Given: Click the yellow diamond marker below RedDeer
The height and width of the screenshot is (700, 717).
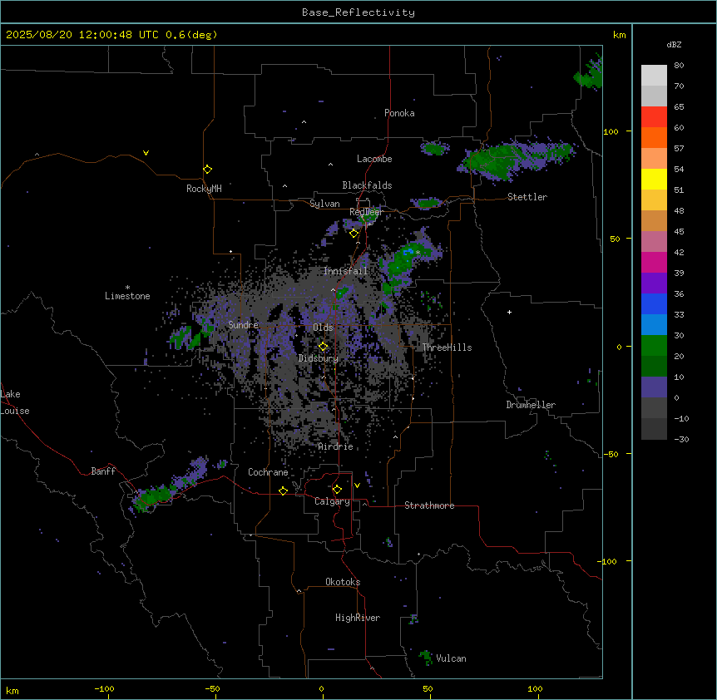Looking at the screenshot, I should [x=354, y=234].
